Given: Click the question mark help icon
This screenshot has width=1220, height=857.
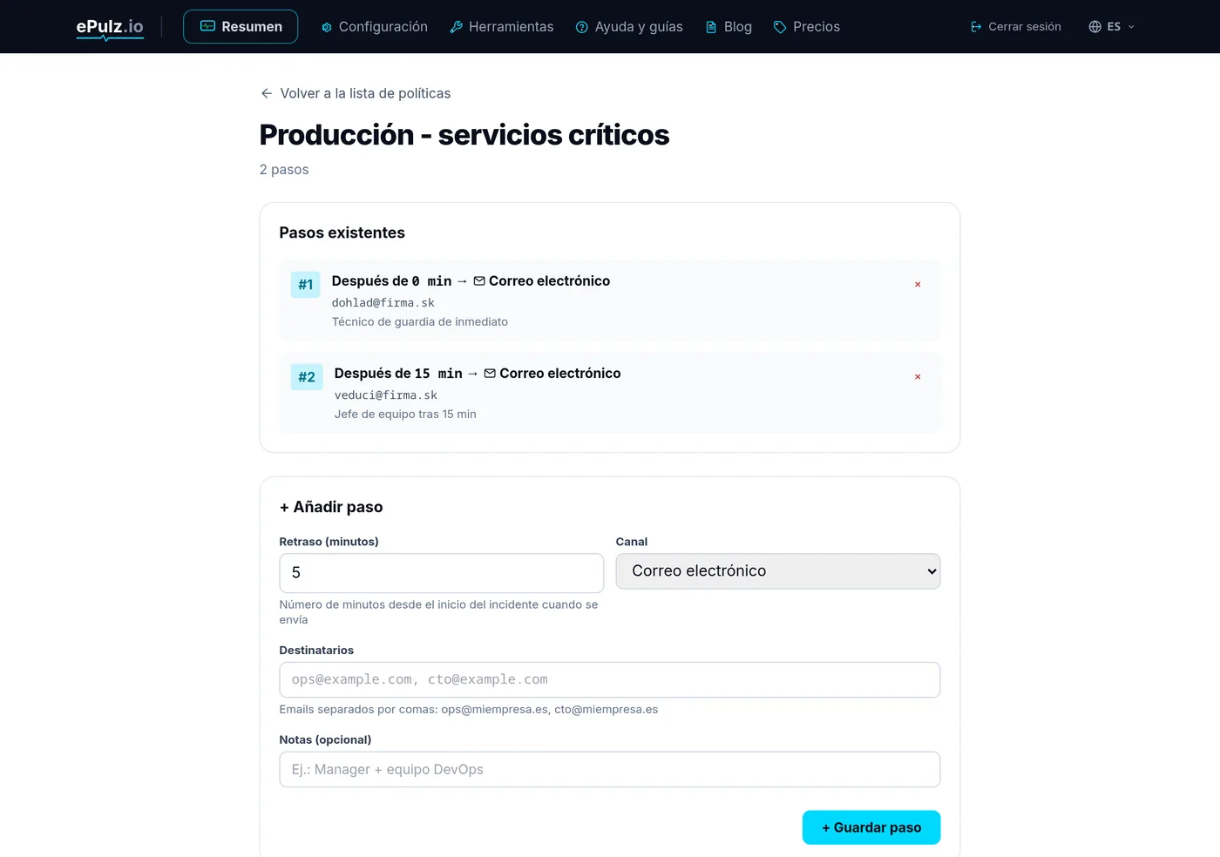Looking at the screenshot, I should point(582,27).
